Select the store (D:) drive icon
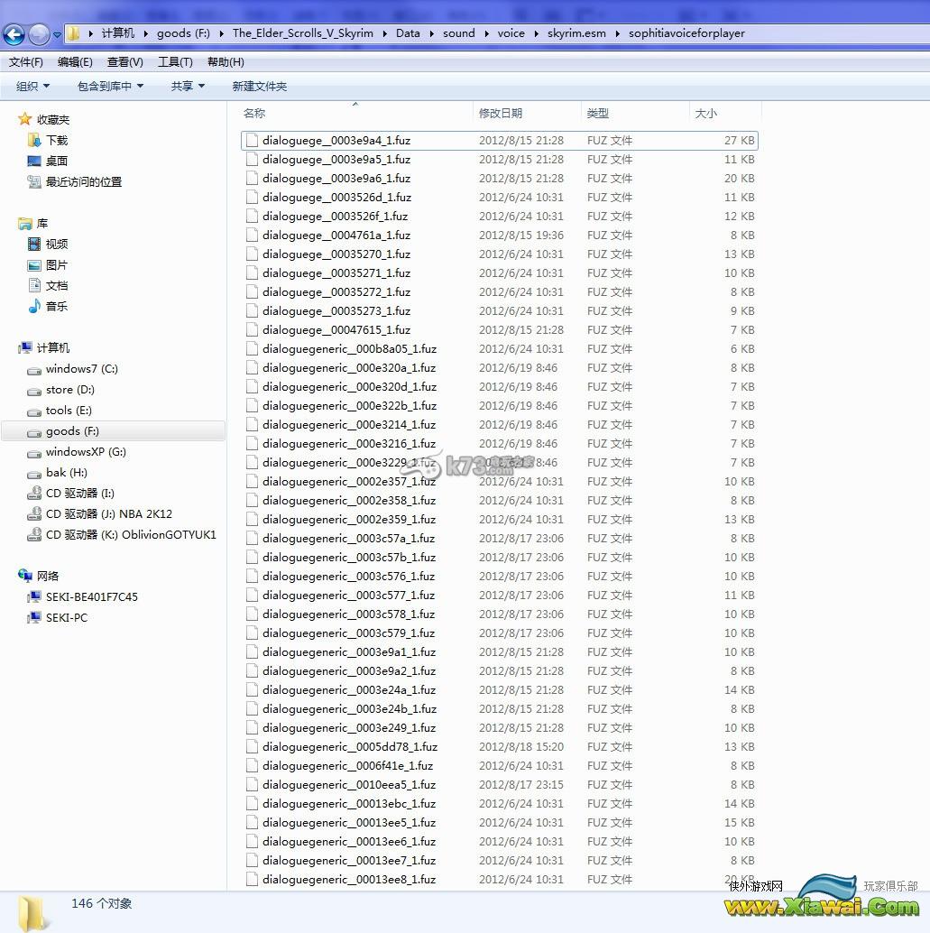The image size is (930, 933). (x=34, y=391)
